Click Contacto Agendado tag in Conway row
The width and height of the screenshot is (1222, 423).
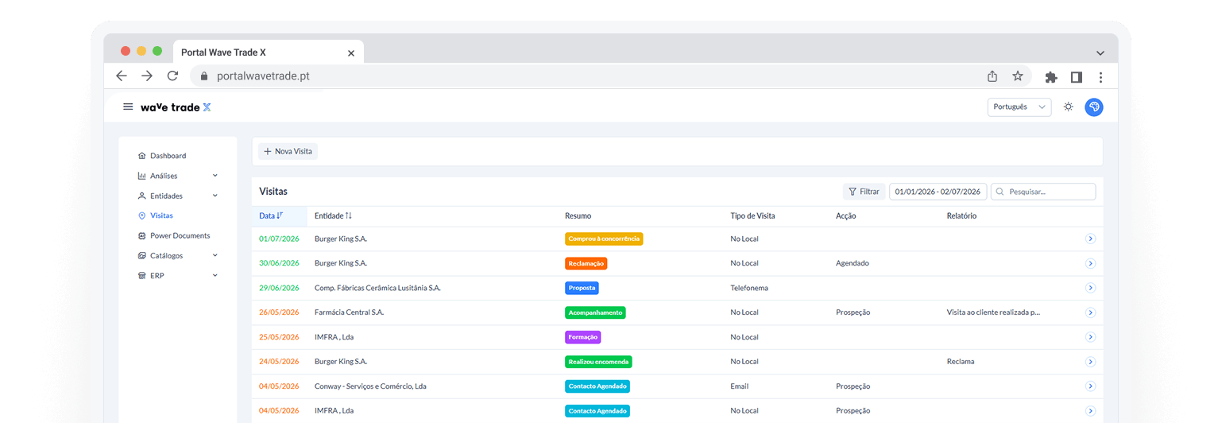(597, 386)
